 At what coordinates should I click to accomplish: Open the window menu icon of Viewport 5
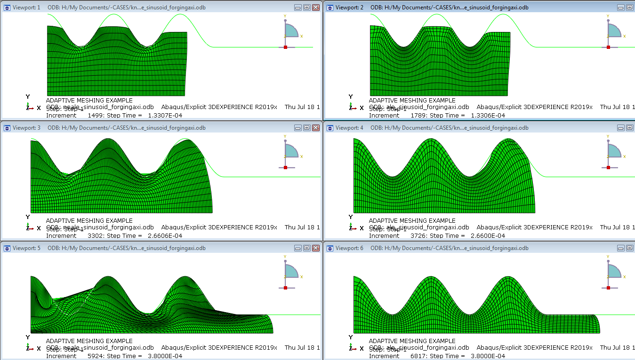click(7, 248)
